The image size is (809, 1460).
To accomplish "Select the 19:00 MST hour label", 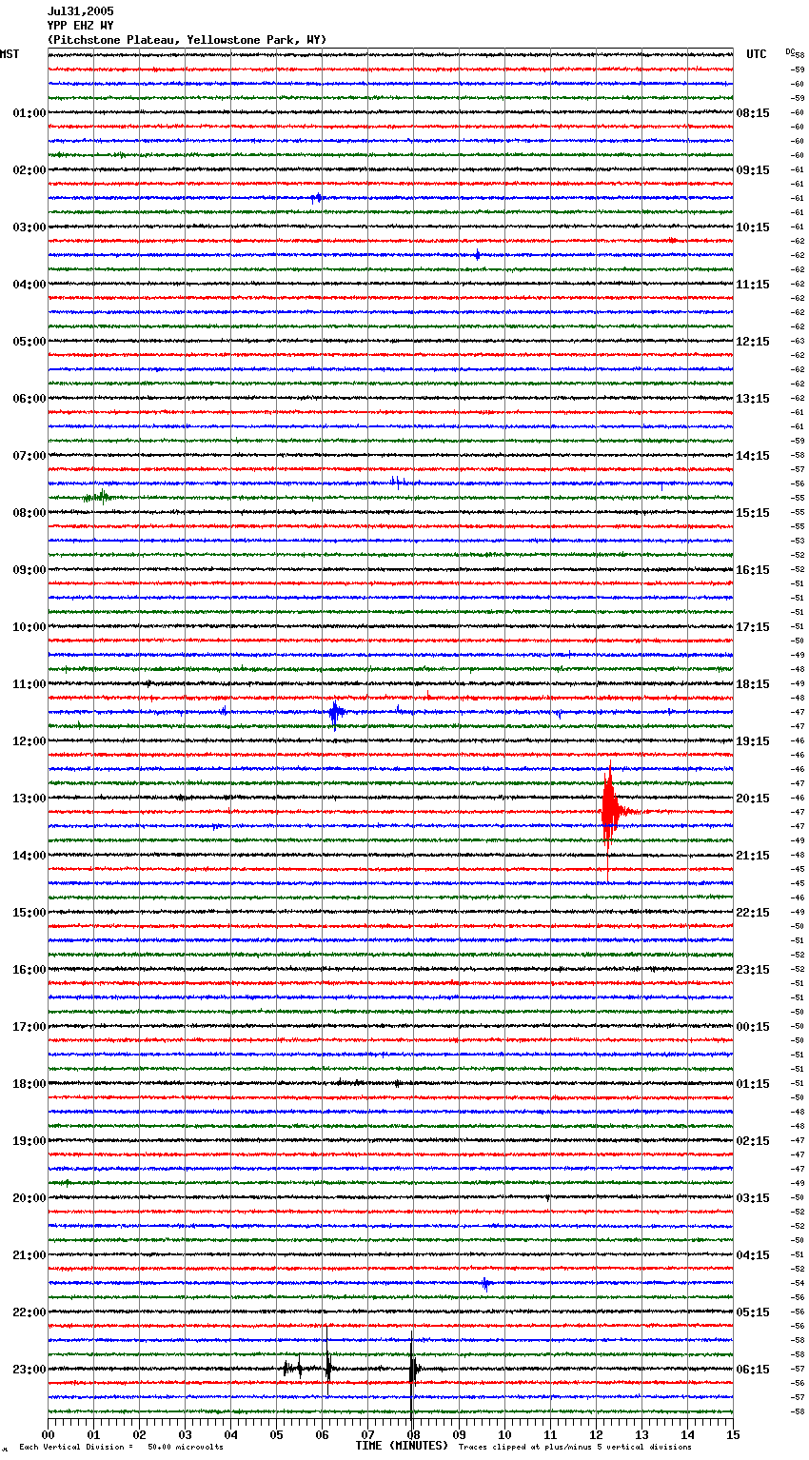I will [29, 1141].
